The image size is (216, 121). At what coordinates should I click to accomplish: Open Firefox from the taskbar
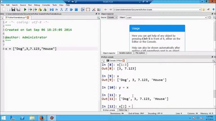tap(42, 118)
